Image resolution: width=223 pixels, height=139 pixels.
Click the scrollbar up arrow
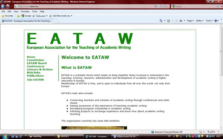coord(221,26)
